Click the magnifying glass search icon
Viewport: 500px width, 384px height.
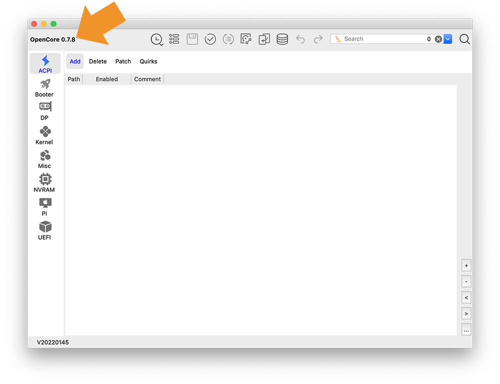(464, 39)
